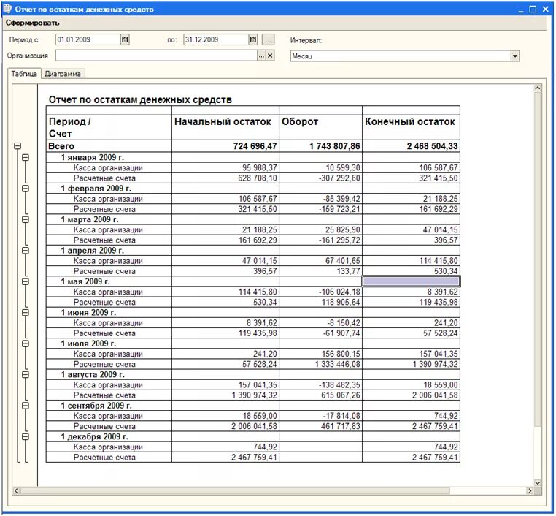Collapse the 1 января 2009 г. group
Image resolution: width=556 pixels, height=516 pixels.
26,157
